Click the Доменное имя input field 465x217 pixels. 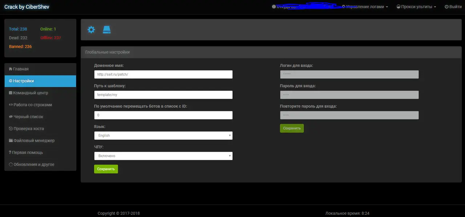tap(163, 74)
